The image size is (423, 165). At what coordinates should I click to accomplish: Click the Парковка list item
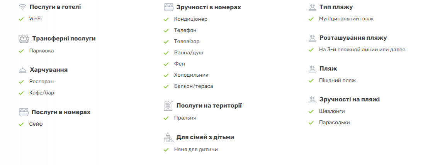tap(42, 51)
